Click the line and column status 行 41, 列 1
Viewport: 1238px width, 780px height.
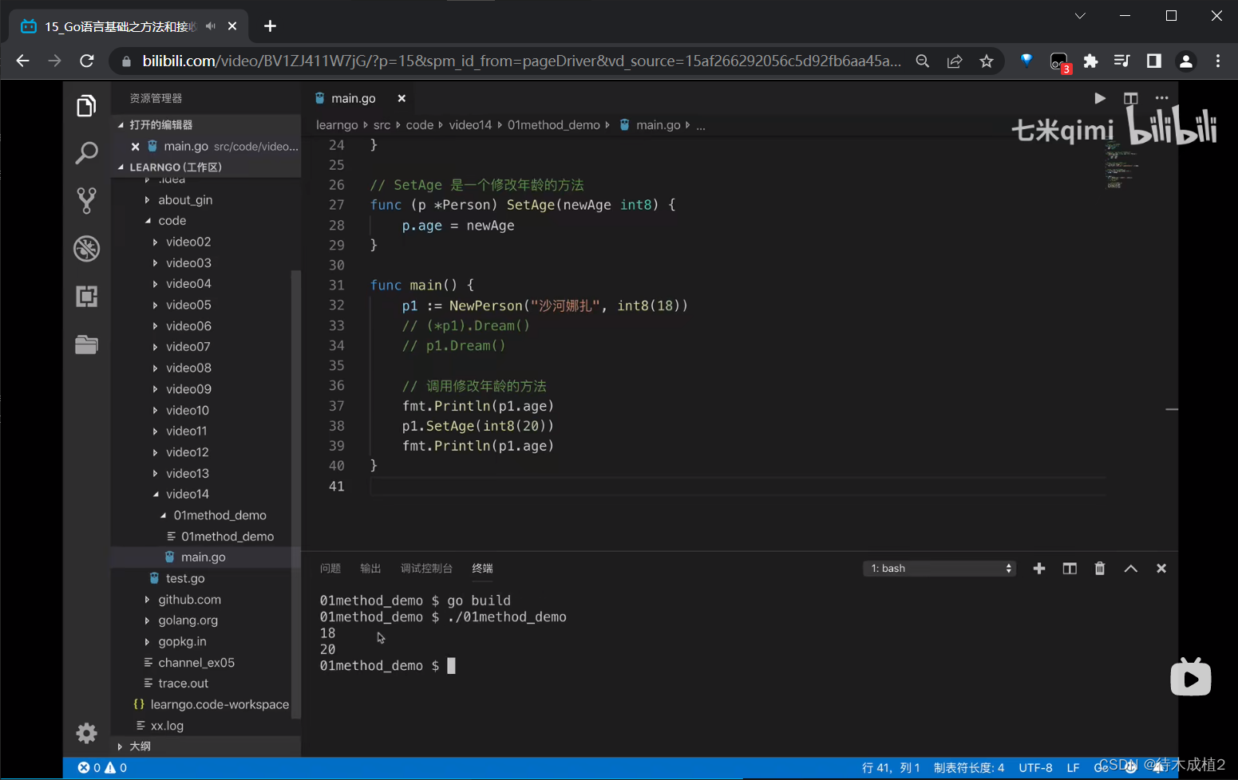(891, 767)
